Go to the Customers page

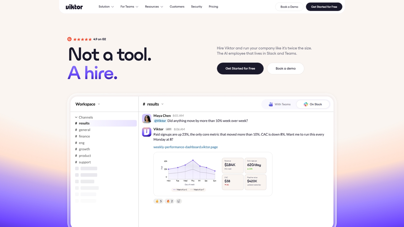point(177,7)
